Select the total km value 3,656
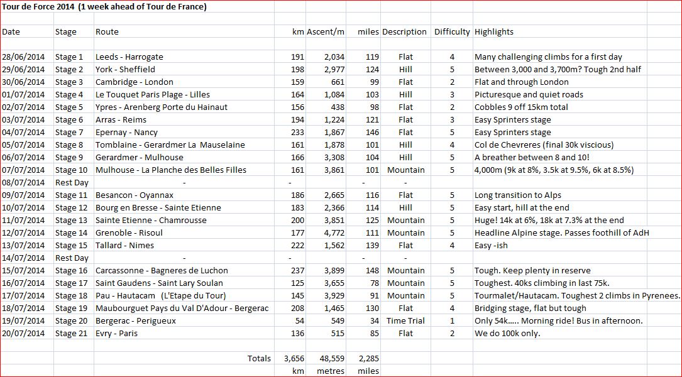This screenshot has width=682, height=377. pos(294,359)
